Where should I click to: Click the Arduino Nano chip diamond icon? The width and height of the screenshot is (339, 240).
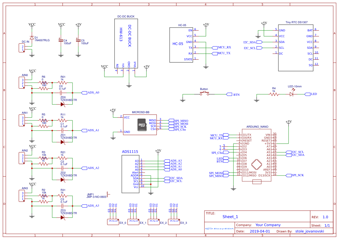click(256, 165)
